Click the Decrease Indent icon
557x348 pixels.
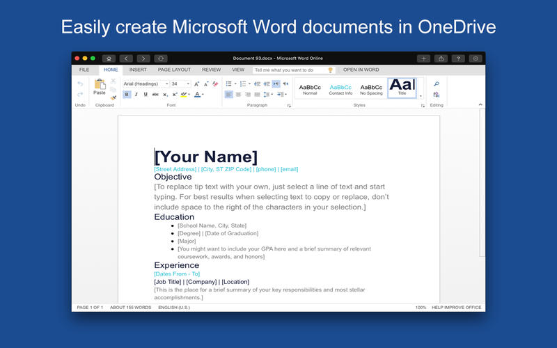(x=257, y=84)
